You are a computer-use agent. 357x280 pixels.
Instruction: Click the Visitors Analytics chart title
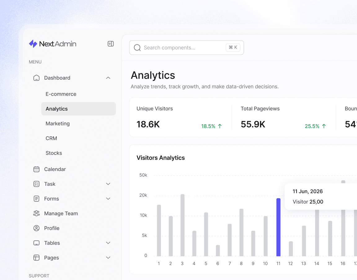tap(161, 158)
